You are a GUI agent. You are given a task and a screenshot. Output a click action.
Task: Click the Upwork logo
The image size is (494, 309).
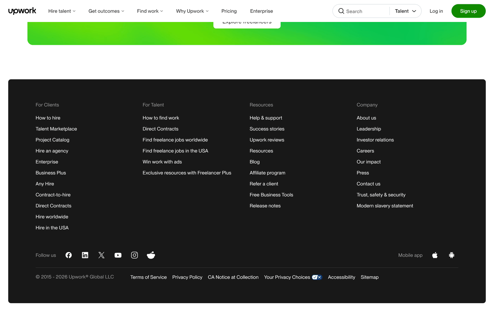(22, 11)
